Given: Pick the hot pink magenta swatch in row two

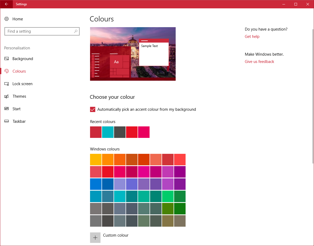Looking at the screenshot, I should 144,172.
